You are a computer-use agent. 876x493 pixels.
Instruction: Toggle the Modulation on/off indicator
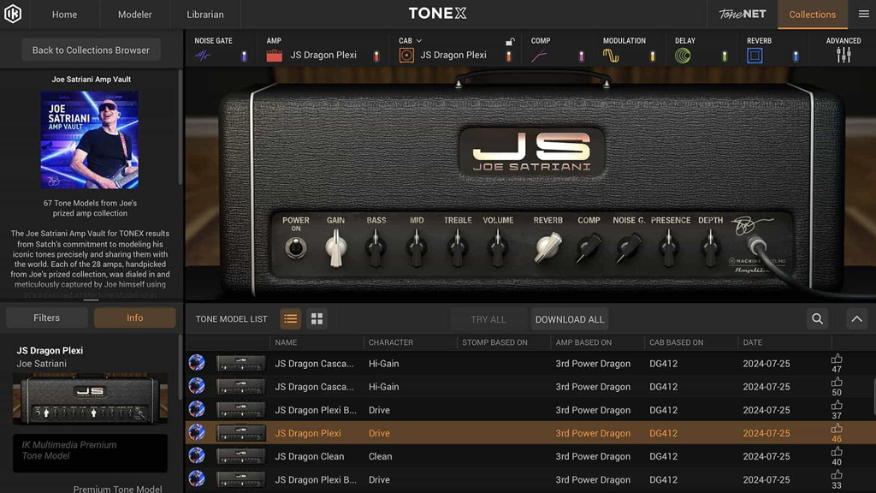[652, 56]
